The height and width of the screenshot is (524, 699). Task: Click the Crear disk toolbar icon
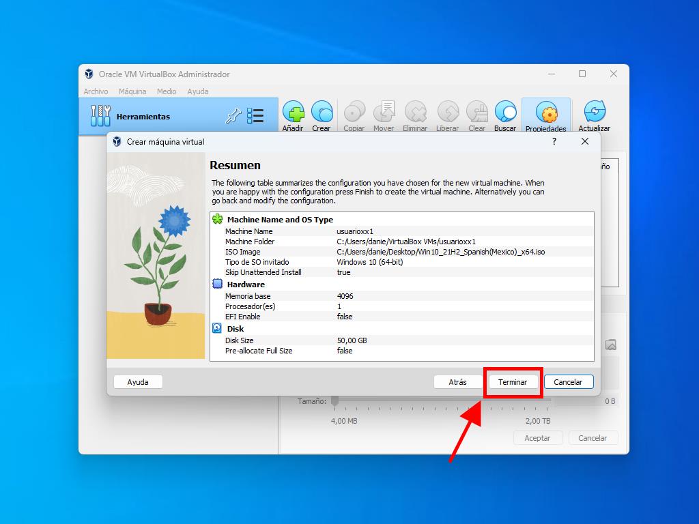tap(322, 115)
